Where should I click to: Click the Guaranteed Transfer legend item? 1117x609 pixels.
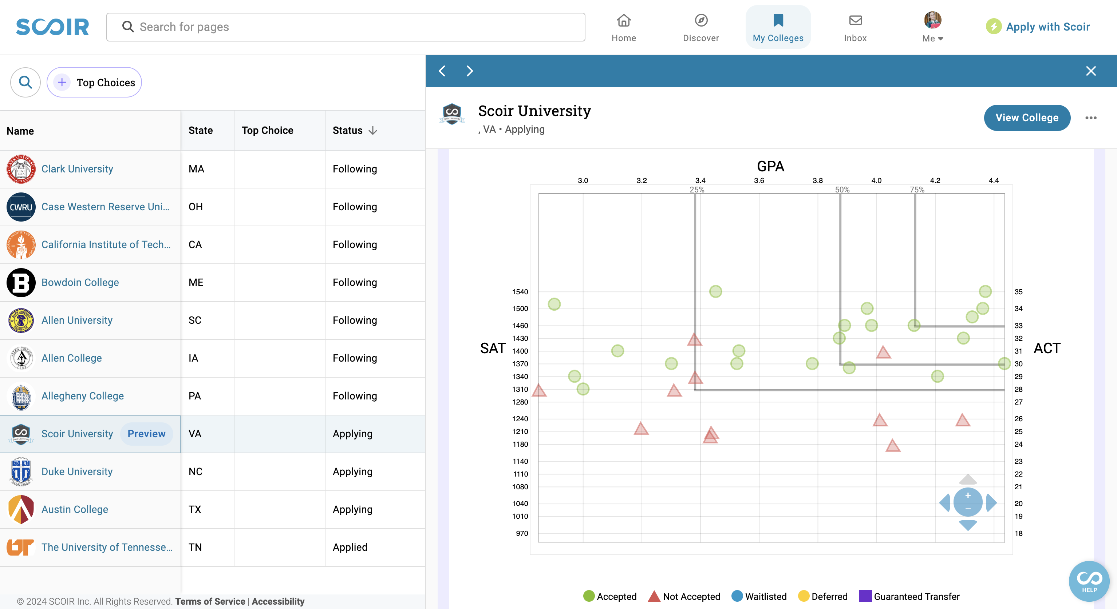909,596
